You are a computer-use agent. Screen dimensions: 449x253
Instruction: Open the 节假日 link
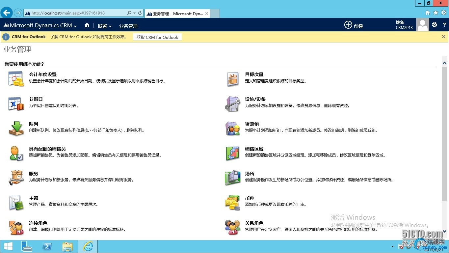tap(36, 99)
